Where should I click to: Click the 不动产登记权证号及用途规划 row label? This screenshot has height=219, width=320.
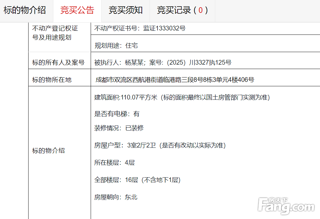(x=55, y=33)
